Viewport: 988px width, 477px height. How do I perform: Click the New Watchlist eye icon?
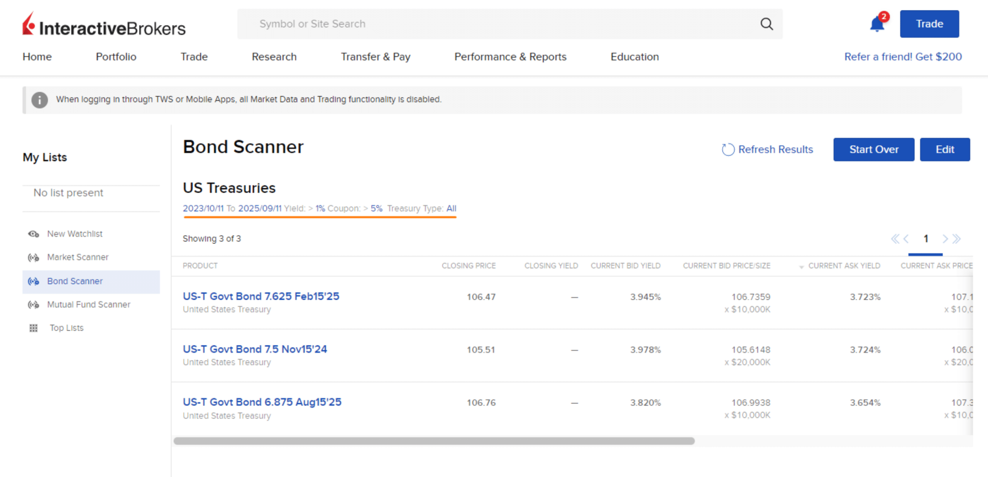34,234
